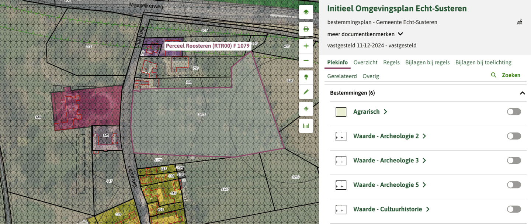Open the Waarde - Archeologie 3 link

click(386, 161)
